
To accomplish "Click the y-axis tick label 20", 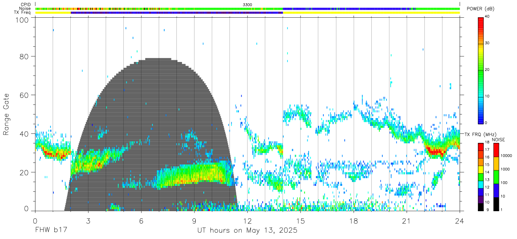I will pyautogui.click(x=24, y=172).
